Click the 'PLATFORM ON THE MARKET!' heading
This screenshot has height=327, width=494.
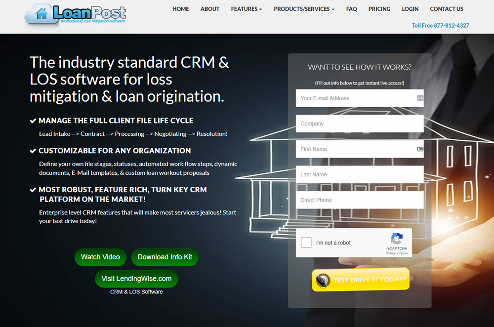click(x=93, y=200)
